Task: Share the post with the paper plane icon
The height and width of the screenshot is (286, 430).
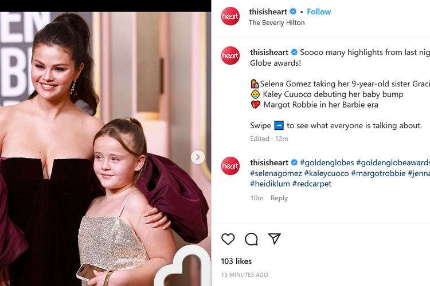Action: click(274, 239)
